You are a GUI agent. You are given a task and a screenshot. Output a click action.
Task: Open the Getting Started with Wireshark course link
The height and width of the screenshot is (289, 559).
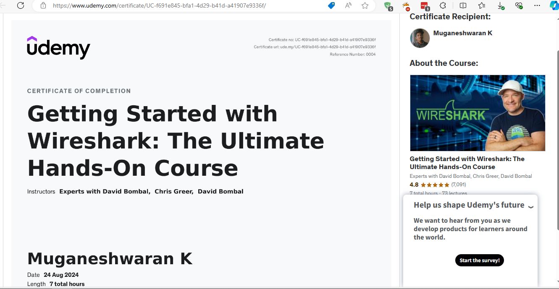467,163
